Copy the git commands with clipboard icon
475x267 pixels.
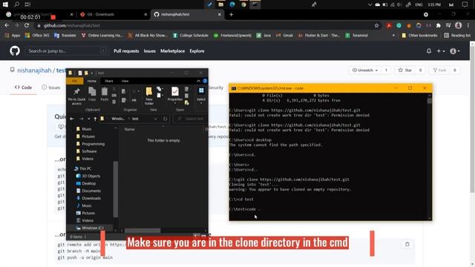(407, 244)
